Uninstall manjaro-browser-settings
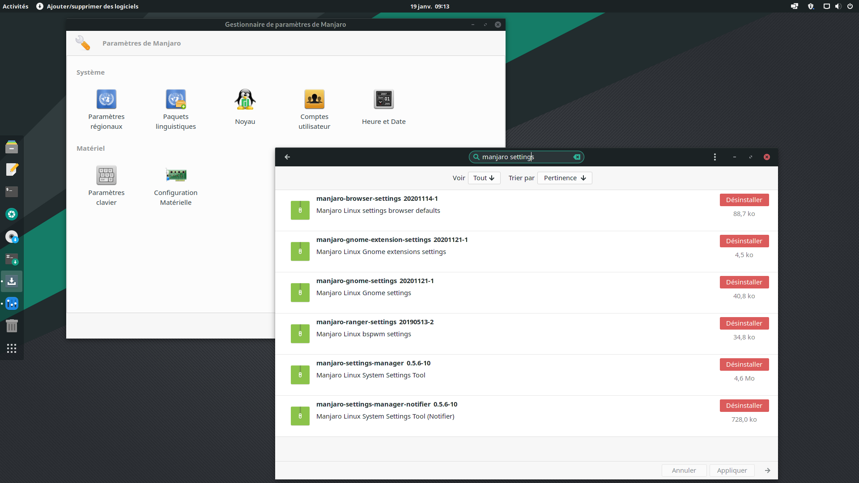Viewport: 859px width, 483px height. click(744, 200)
